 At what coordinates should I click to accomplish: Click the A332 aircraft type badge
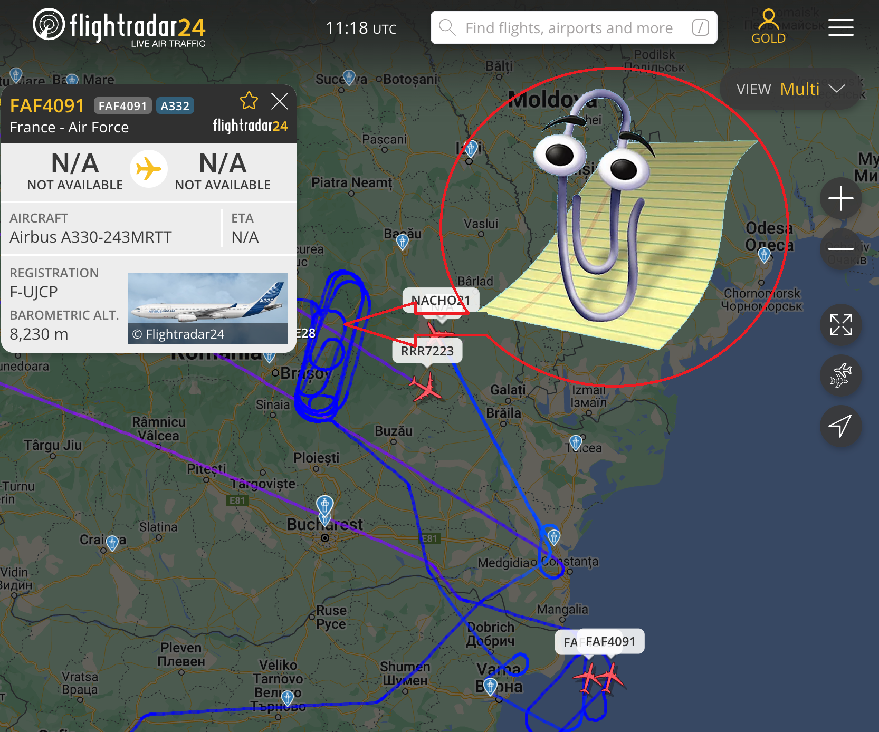tap(175, 106)
